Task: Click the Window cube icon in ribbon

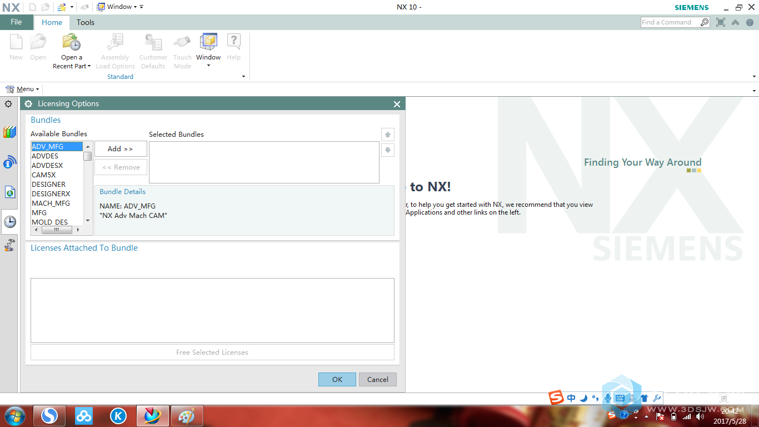Action: pos(208,42)
